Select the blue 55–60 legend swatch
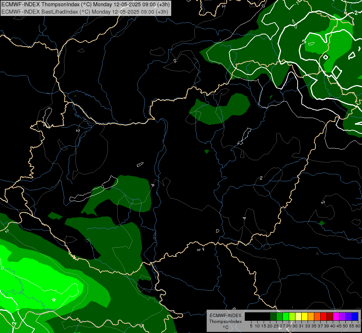 pos(355,316)
